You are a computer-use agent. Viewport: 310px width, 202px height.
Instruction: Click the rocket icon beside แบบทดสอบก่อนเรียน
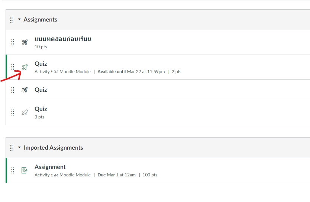coord(25,42)
